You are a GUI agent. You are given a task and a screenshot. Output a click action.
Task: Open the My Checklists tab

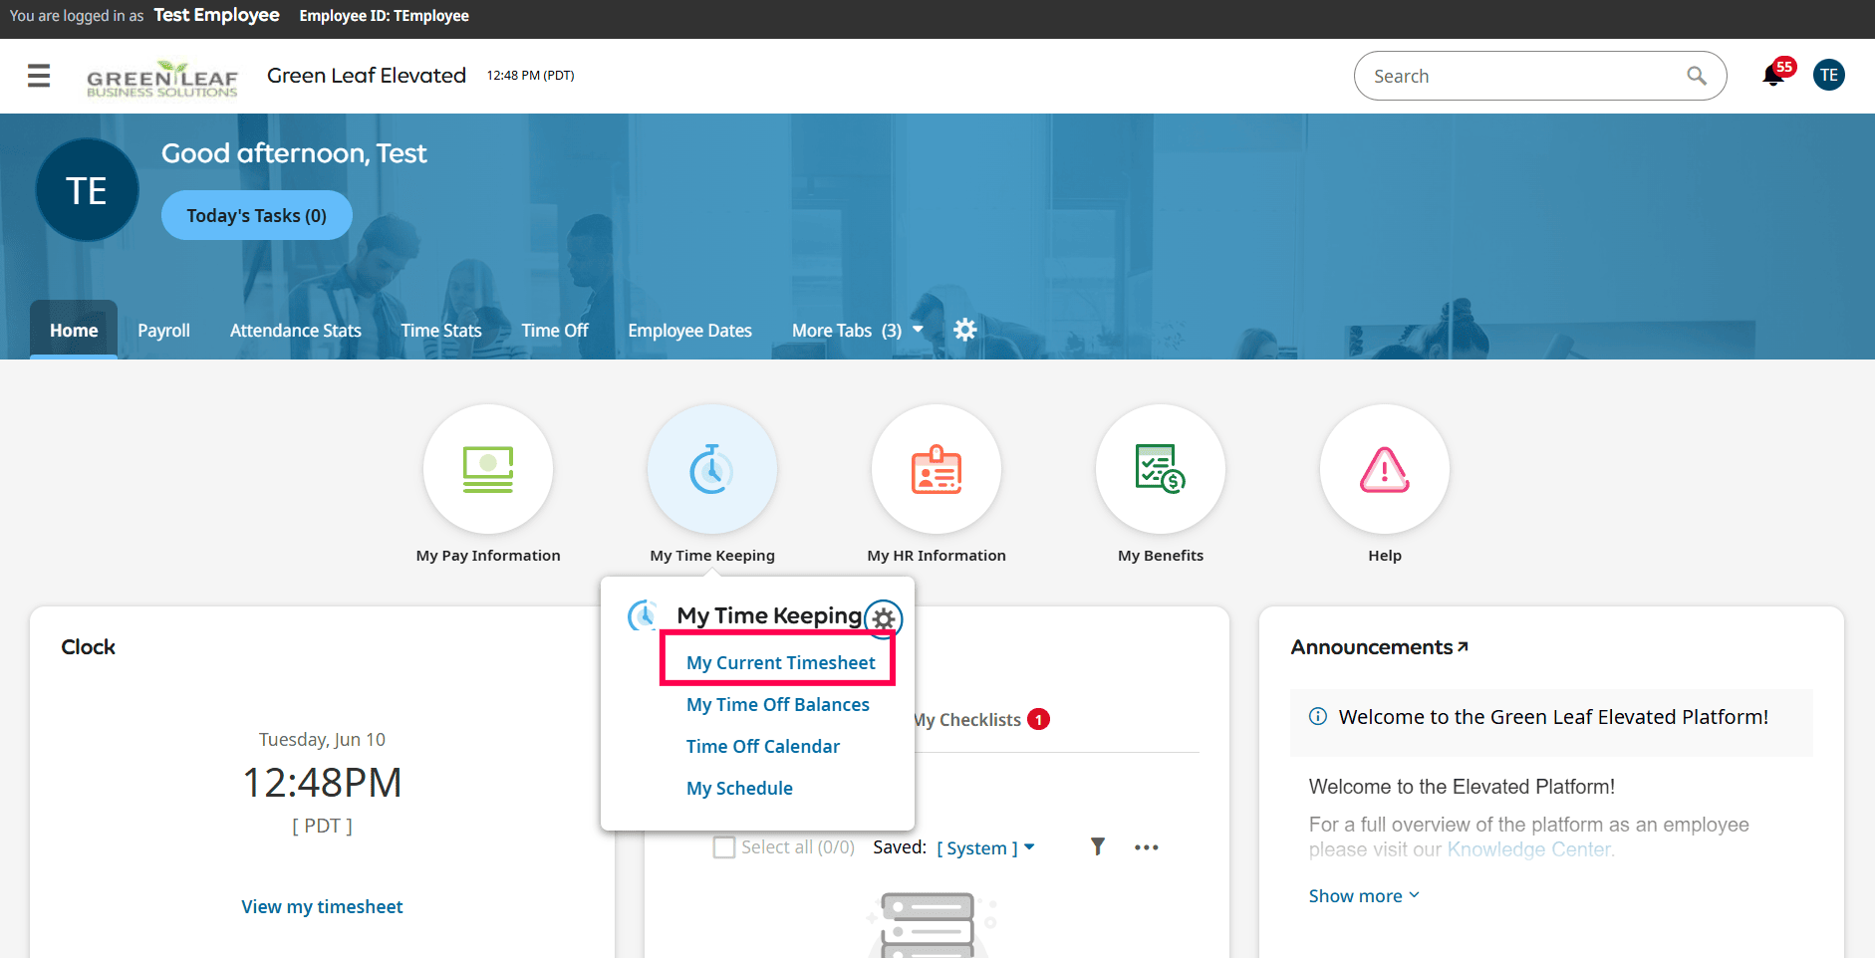pyautogui.click(x=980, y=719)
